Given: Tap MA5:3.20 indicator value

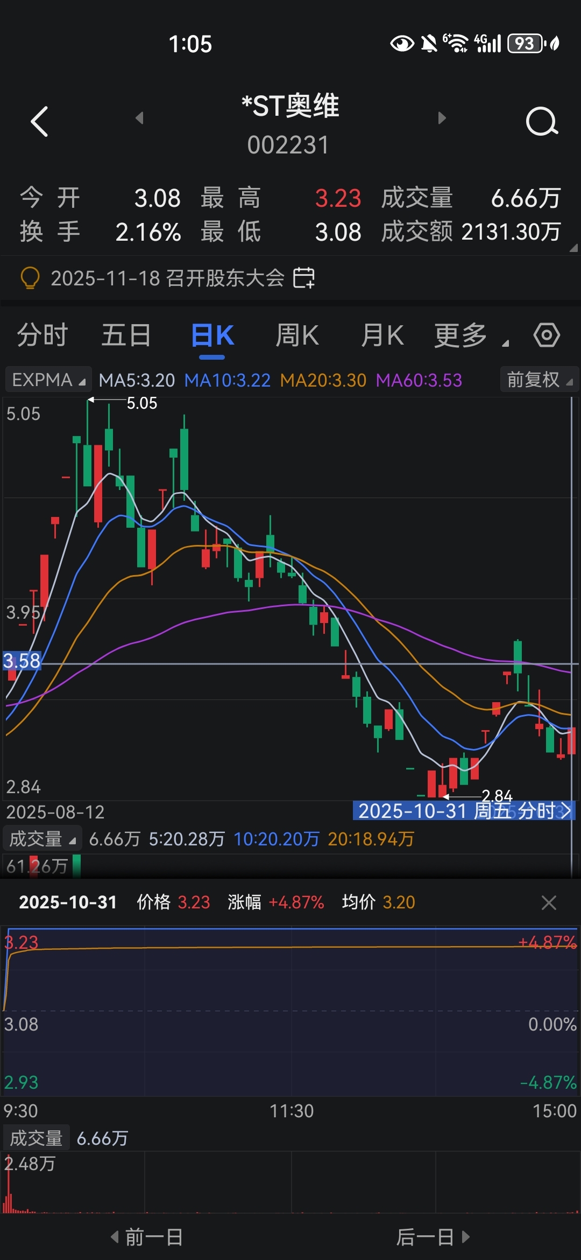Looking at the screenshot, I should (x=137, y=380).
